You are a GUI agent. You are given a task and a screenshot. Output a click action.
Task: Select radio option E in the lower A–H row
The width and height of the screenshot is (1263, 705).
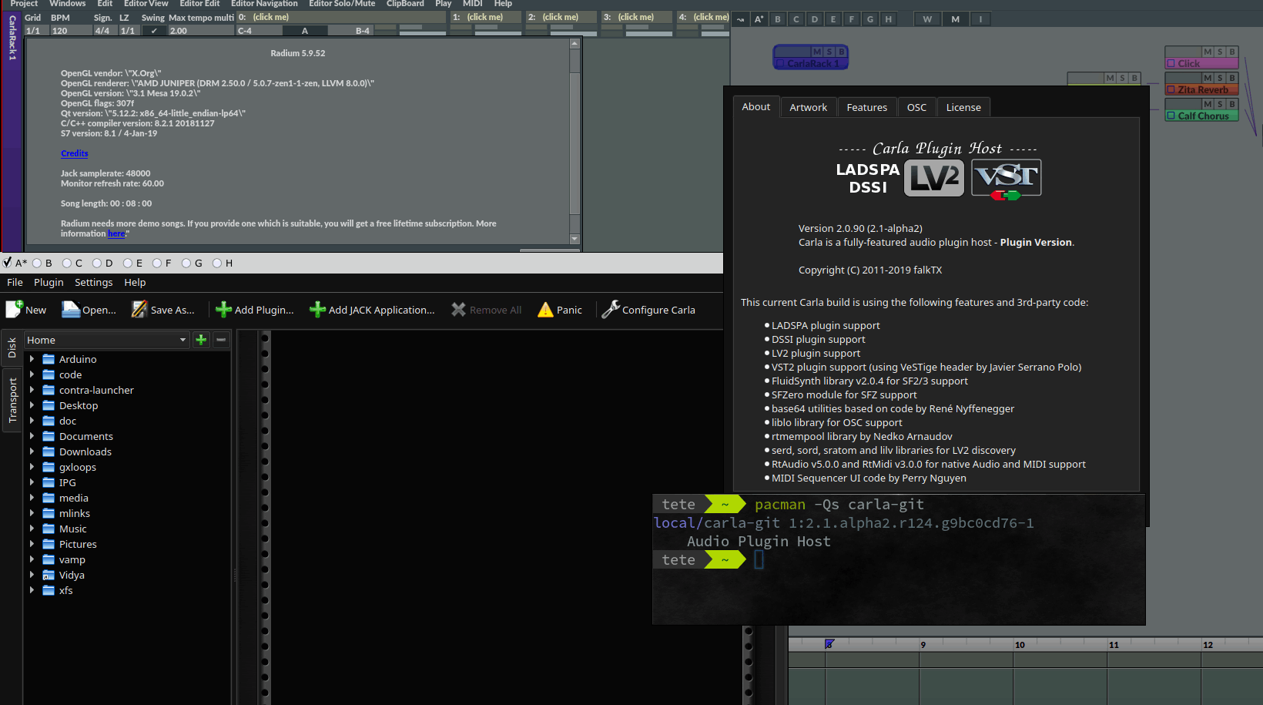pyautogui.click(x=127, y=263)
